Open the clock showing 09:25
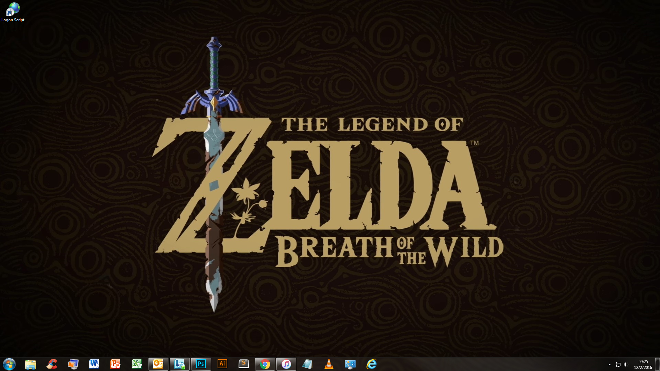The width and height of the screenshot is (660, 371). (643, 364)
